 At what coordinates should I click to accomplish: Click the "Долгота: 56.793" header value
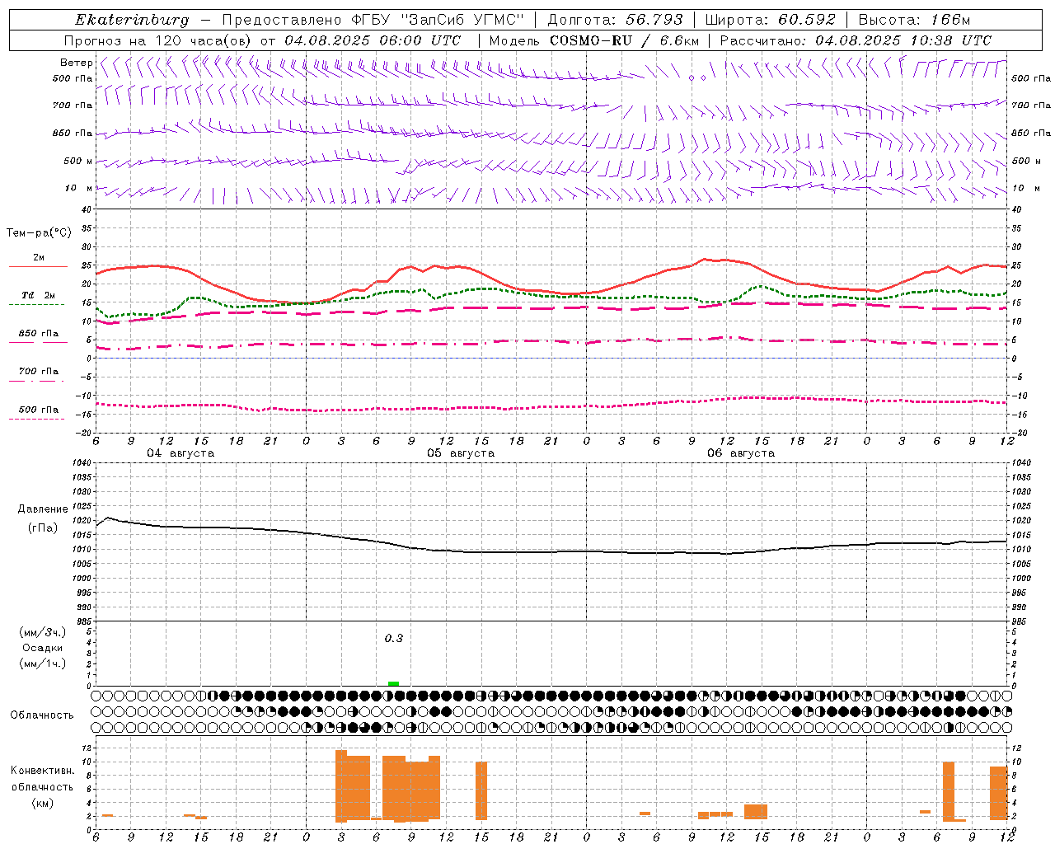[615, 20]
